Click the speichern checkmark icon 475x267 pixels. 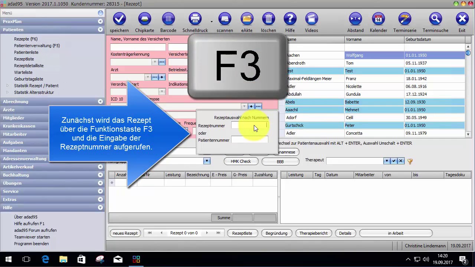click(x=119, y=19)
